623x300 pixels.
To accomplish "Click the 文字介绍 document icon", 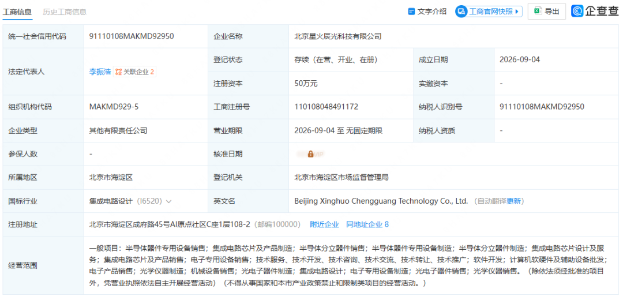I will coord(412,12).
